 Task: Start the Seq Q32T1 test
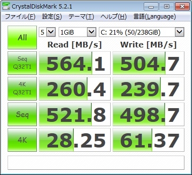click(x=22, y=63)
